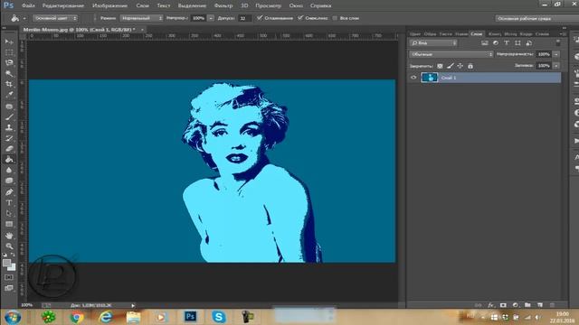The height and width of the screenshot is (325, 579).
Task: Toggle lock all
Action: click(x=470, y=66)
